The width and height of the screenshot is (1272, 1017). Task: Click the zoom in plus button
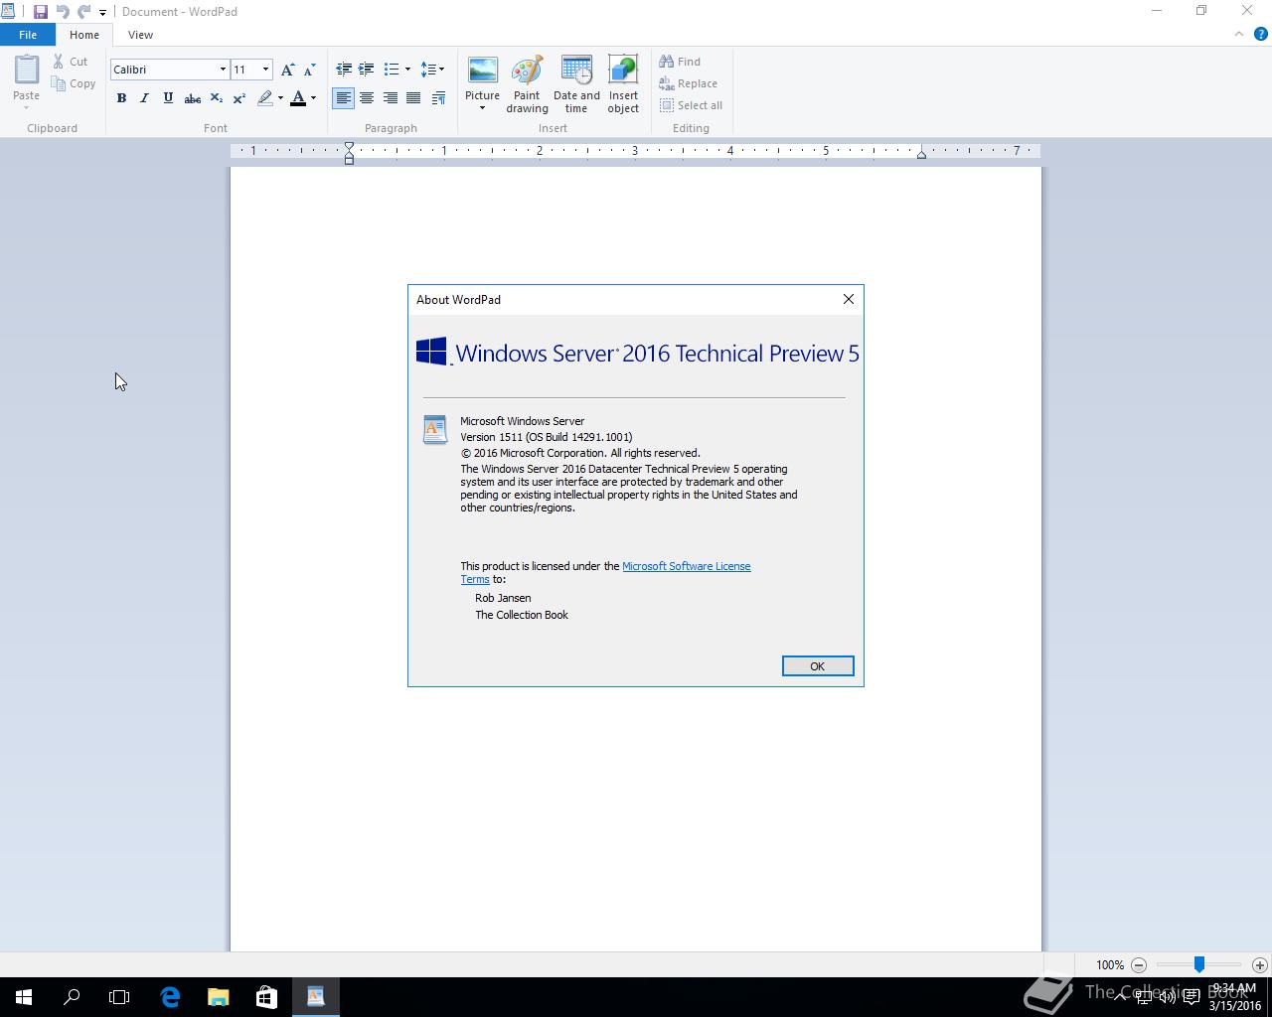(x=1260, y=964)
